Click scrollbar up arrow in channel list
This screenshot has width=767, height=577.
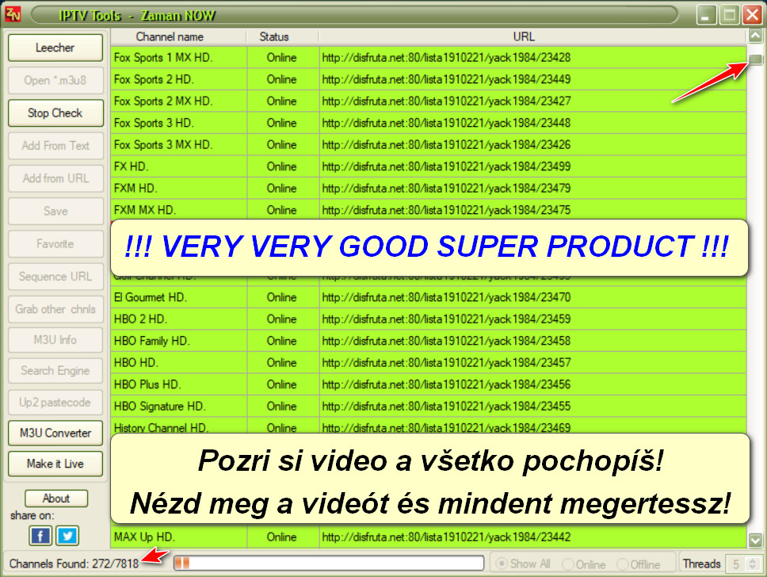point(755,35)
